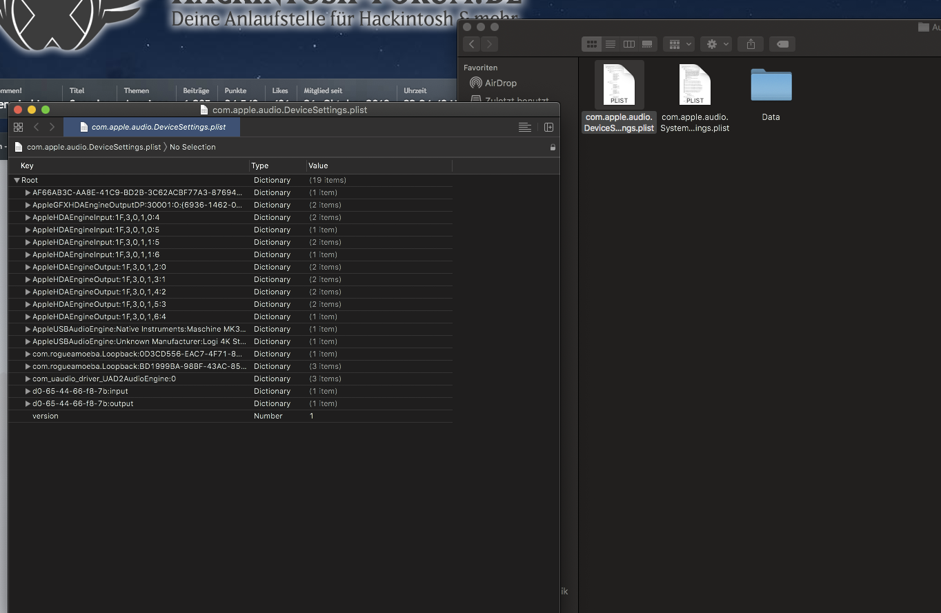
Task: Switch Finder to list view
Action: pos(610,44)
